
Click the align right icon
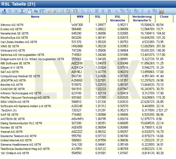tap(109, 11)
